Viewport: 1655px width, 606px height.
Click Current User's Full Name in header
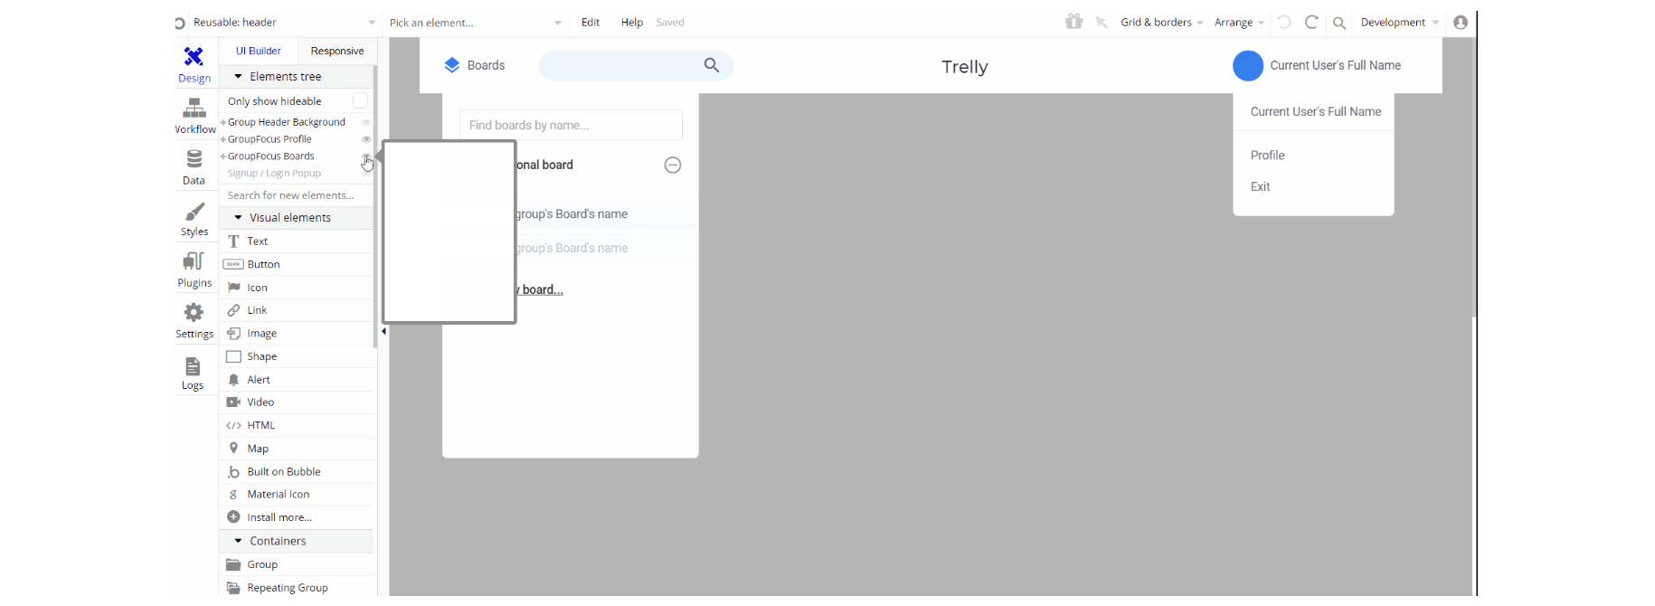[x=1335, y=65]
